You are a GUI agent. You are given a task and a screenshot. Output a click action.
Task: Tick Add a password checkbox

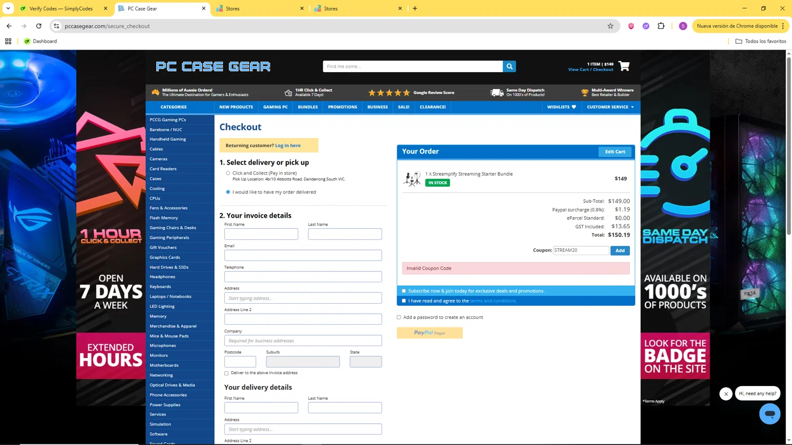pos(399,317)
